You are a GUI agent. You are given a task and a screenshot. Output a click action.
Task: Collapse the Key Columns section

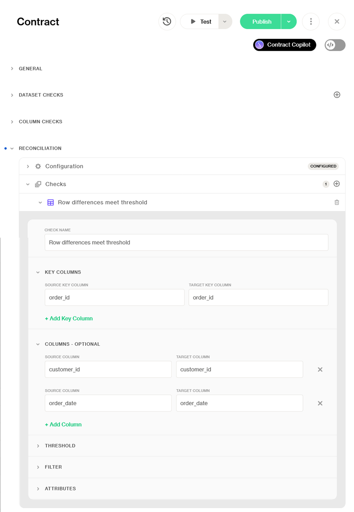click(38, 272)
